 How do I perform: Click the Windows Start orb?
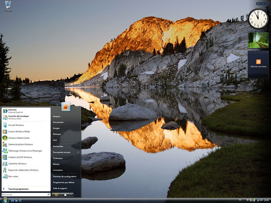(x=6, y=200)
